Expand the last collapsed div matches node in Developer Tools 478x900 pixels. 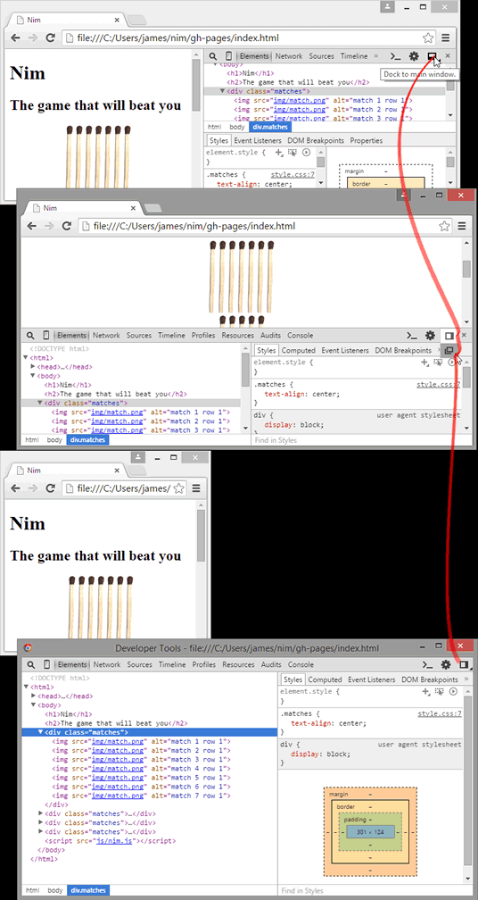coord(41,832)
